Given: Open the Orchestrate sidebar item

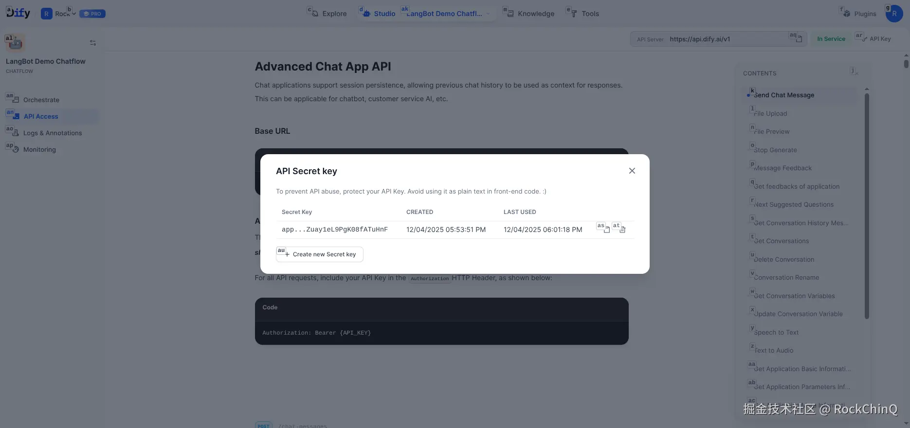Looking at the screenshot, I should tap(41, 100).
